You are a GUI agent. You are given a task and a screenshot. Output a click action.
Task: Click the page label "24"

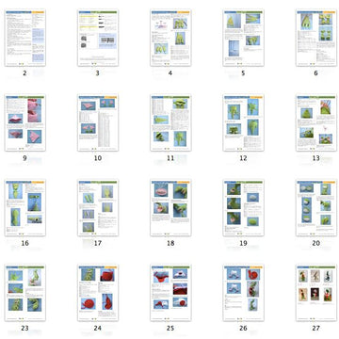point(98,329)
